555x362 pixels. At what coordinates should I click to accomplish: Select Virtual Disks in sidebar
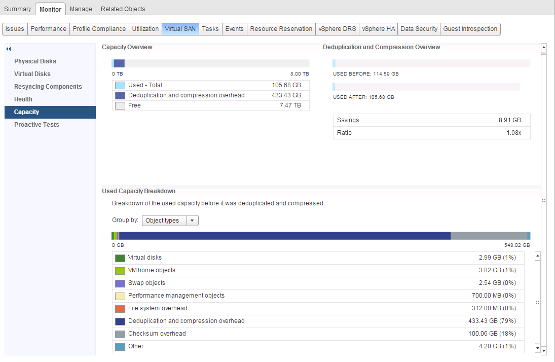[x=50, y=74]
